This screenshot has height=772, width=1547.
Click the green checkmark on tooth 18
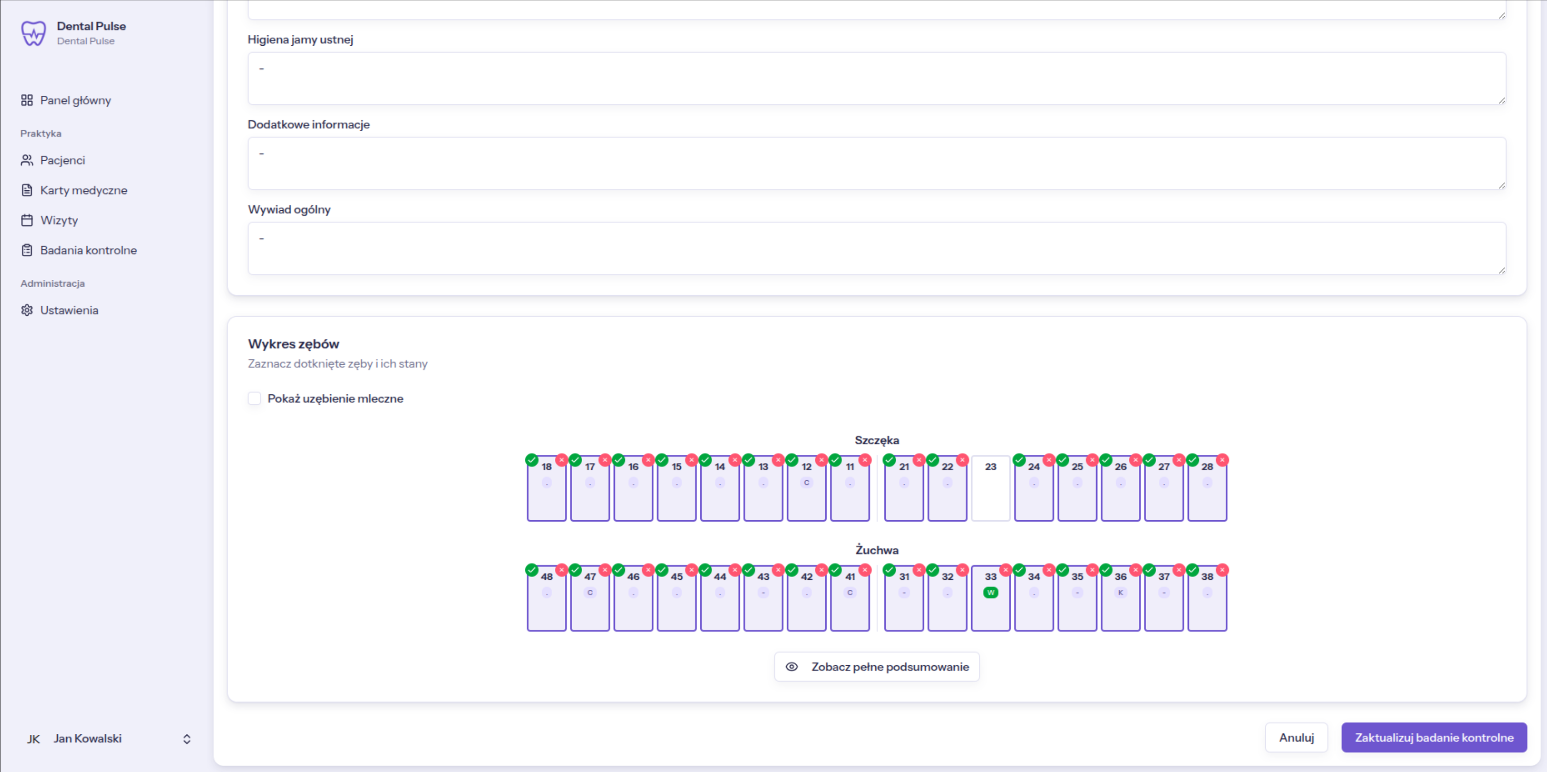pyautogui.click(x=532, y=460)
